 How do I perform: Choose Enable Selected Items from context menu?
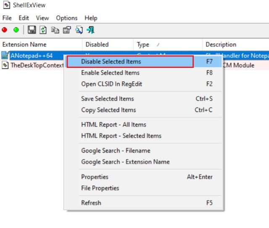110,73
